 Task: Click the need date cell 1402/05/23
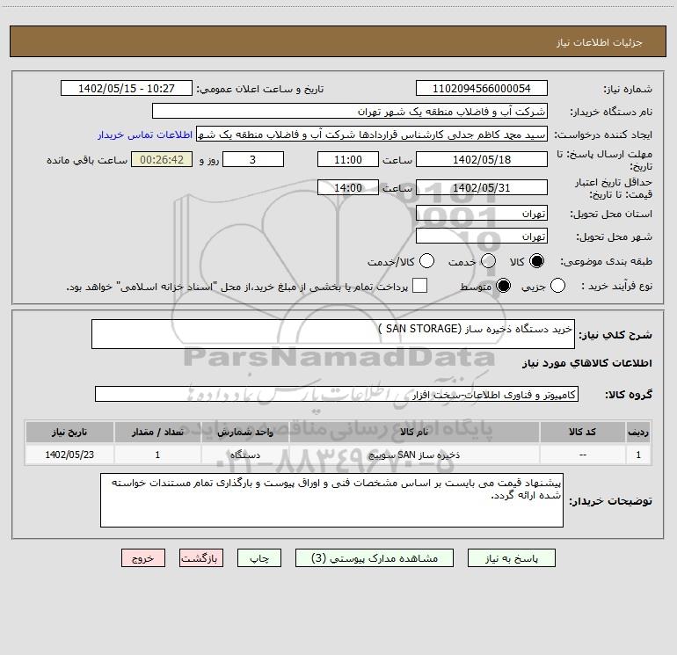69,455
